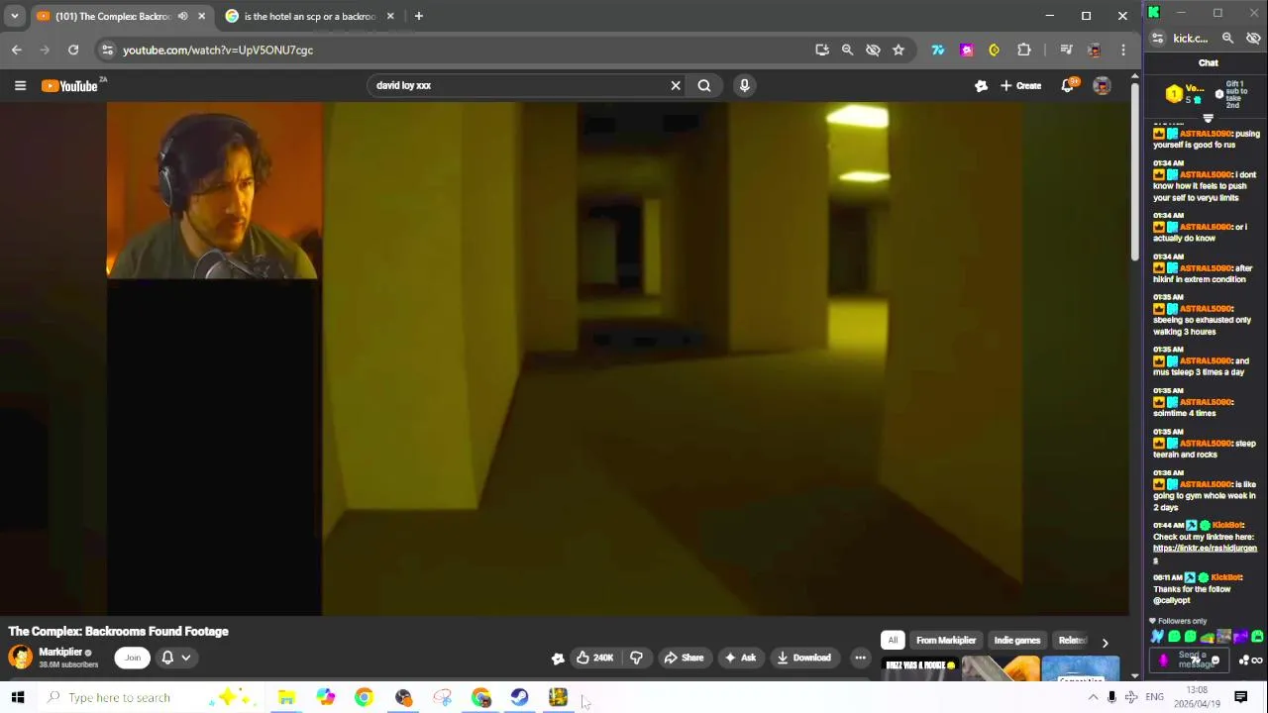Start voice search with microphone icon
Screen dimensions: 1268x713
tap(744, 85)
